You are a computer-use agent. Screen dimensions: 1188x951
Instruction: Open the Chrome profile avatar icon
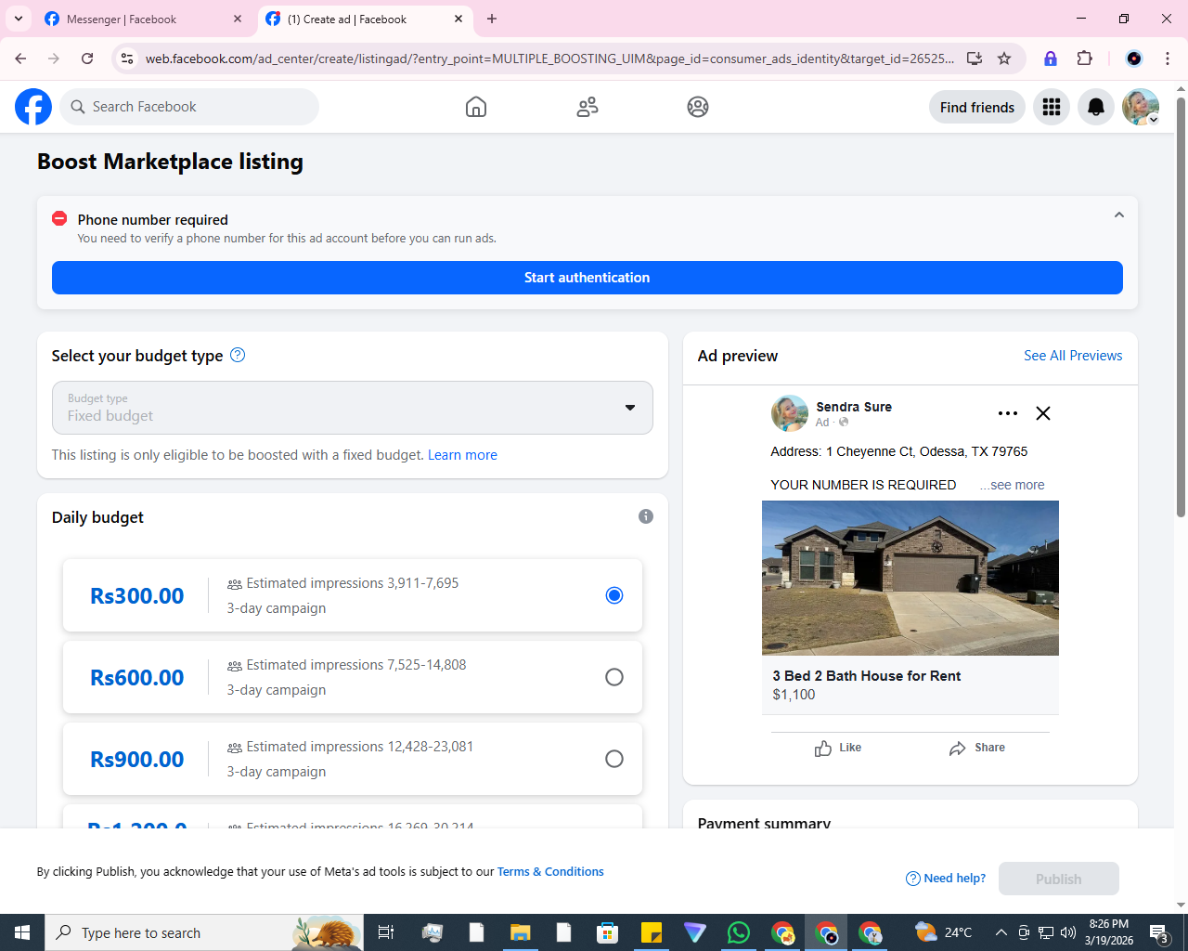pos(1134,59)
